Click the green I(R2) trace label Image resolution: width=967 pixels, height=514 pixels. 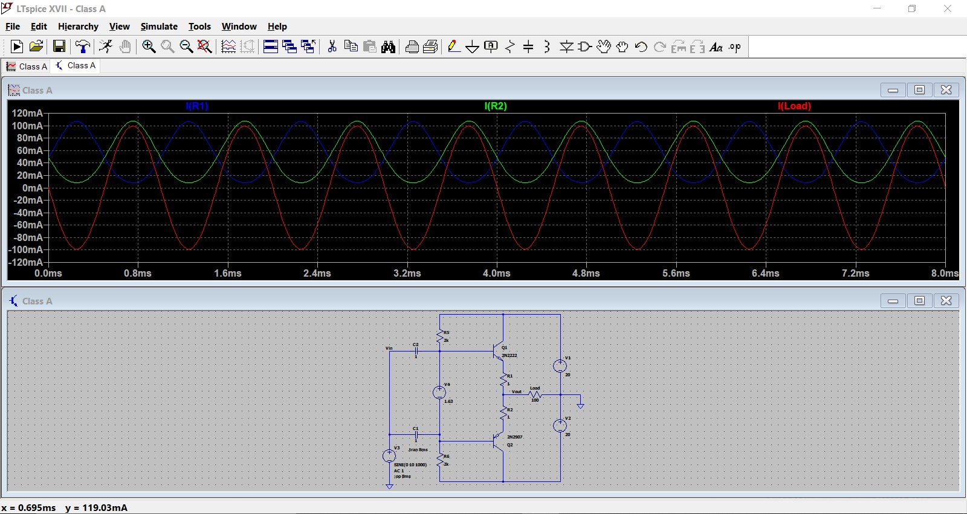[496, 106]
